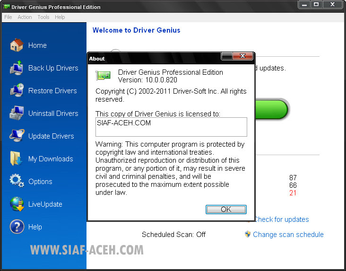This screenshot has height=271, width=346.
Task: Click the Scheduled Scan: Off text
Action: (x=173, y=234)
